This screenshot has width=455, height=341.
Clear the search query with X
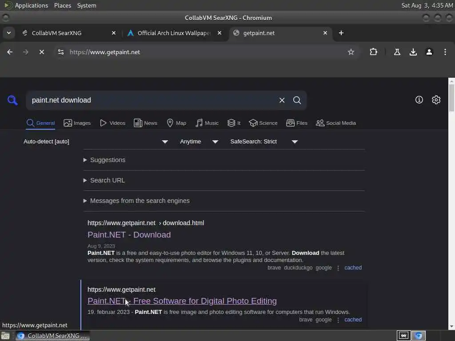click(x=282, y=100)
